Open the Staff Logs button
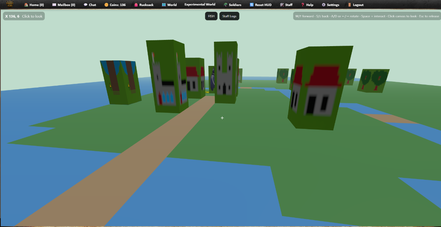441x227 pixels. pyautogui.click(x=229, y=16)
